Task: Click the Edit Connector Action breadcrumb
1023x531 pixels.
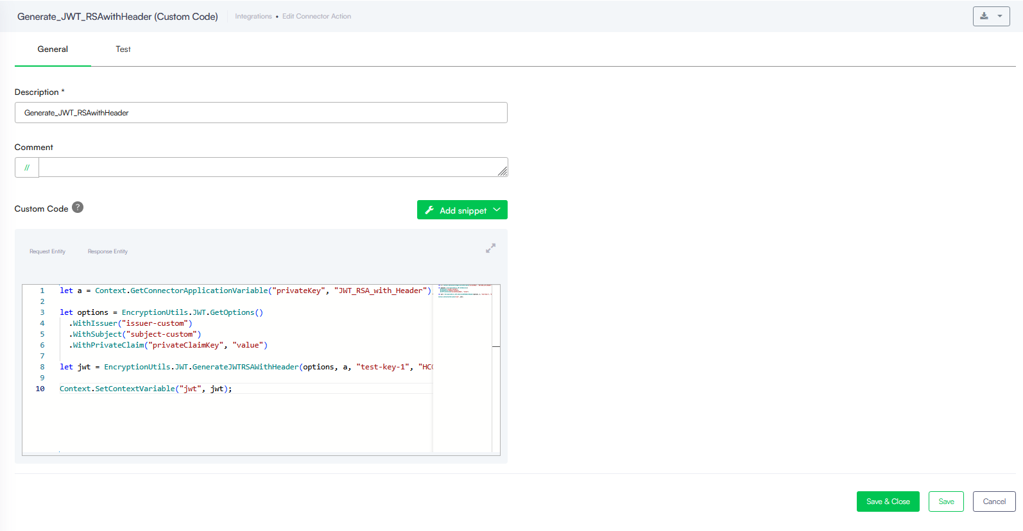Action: point(317,17)
